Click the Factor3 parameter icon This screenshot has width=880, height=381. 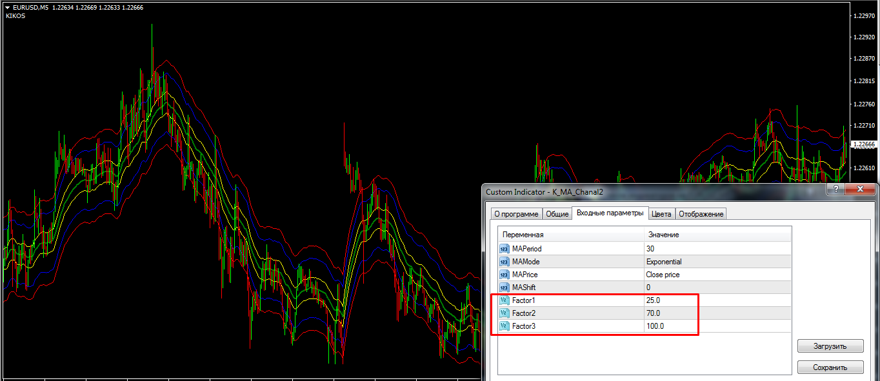point(505,326)
